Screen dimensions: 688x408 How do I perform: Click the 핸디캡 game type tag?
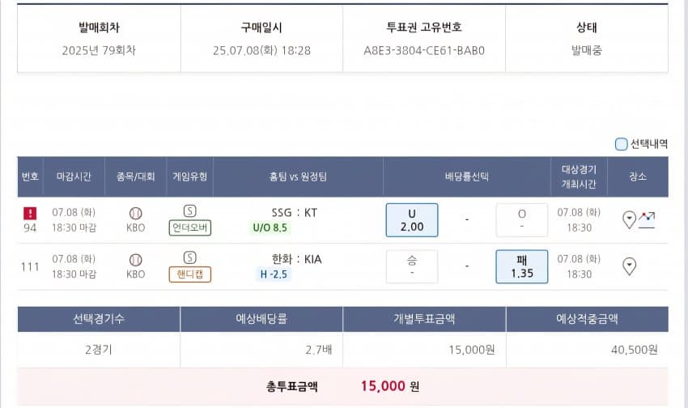[190, 274]
